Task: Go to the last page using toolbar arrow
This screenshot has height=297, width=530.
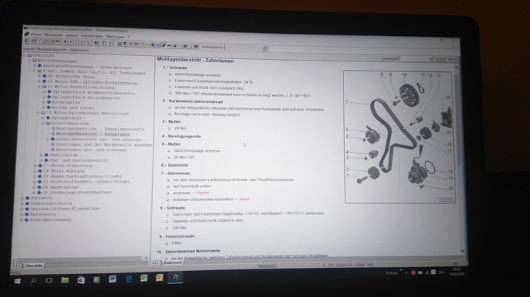Action: click(81, 42)
